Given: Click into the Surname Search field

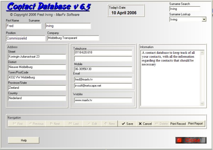Looking at the screenshot, I should coord(185,9).
